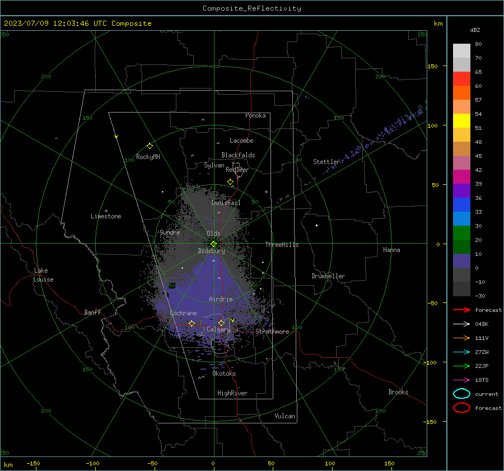The width and height of the screenshot is (504, 471).
Task: Click the yellow radar-center diamond near Olds
Action: (x=214, y=244)
